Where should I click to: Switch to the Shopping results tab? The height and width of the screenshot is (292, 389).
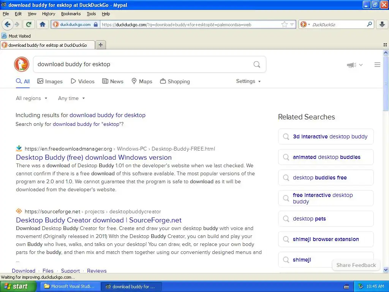175,81
